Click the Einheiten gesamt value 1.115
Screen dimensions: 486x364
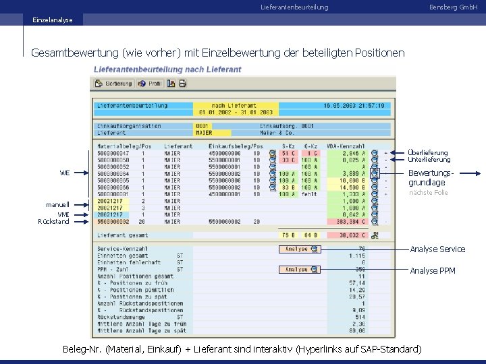(357, 256)
